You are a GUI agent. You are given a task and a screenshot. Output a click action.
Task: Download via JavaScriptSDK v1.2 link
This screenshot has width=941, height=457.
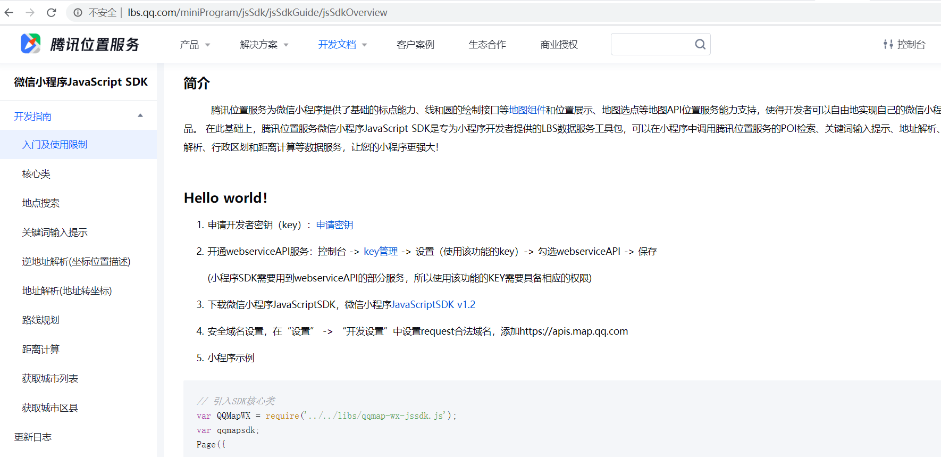click(433, 305)
